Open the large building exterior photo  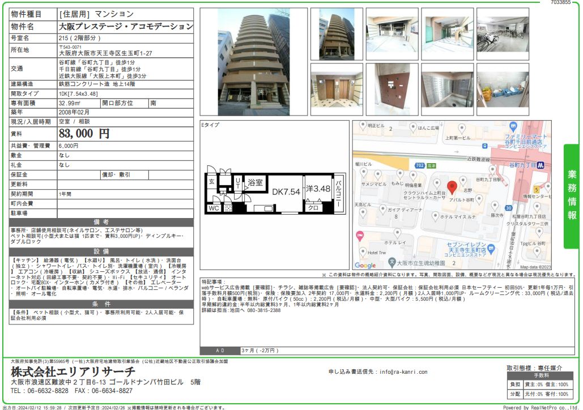click(x=253, y=62)
